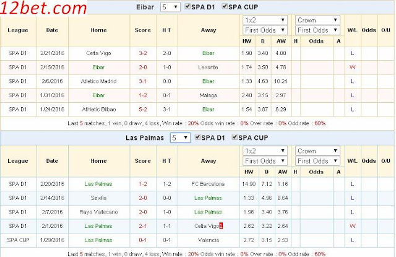The width and height of the screenshot is (396, 257).
Task: Click Levante away team link
Action: 208,68
